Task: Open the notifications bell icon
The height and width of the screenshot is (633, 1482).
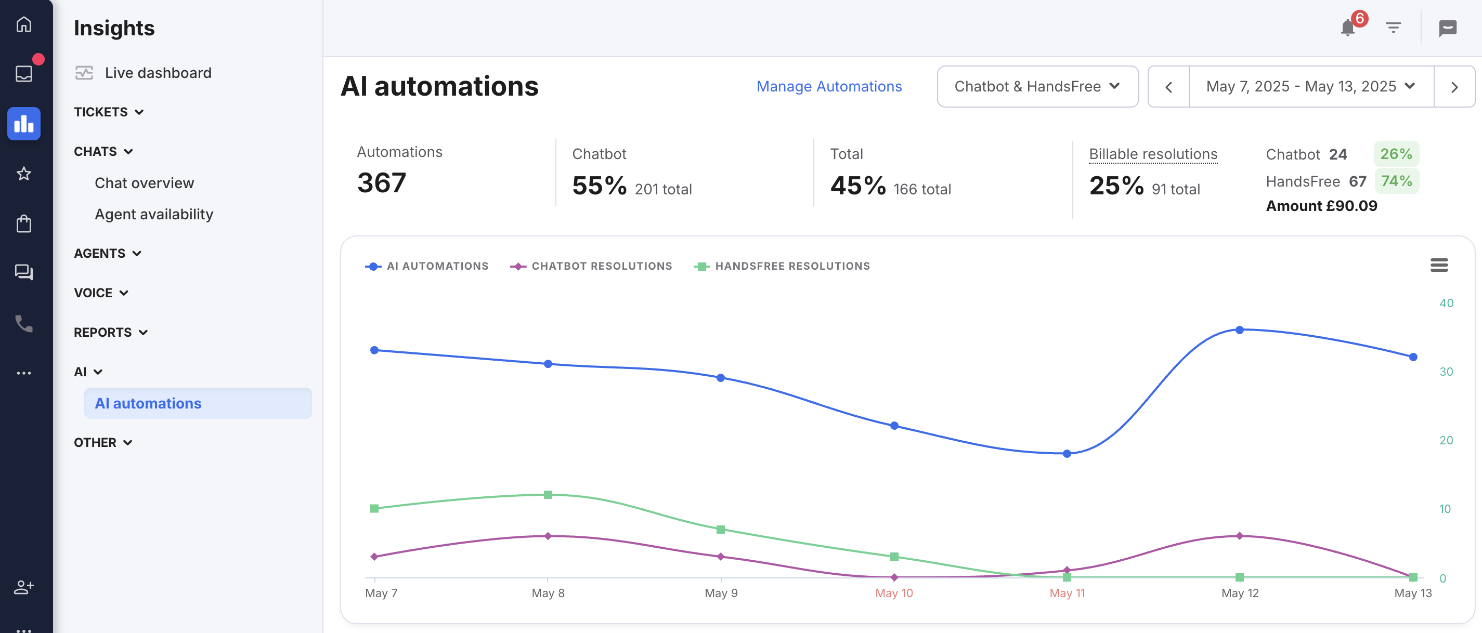Action: (x=1347, y=27)
